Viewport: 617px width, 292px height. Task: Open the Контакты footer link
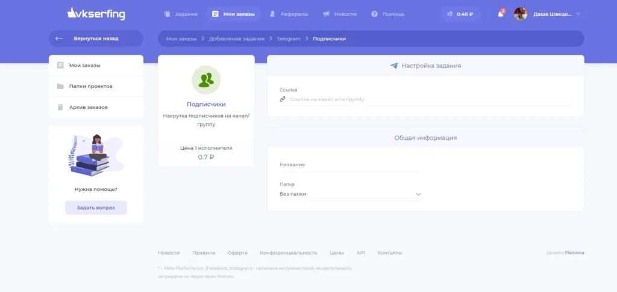tap(390, 253)
